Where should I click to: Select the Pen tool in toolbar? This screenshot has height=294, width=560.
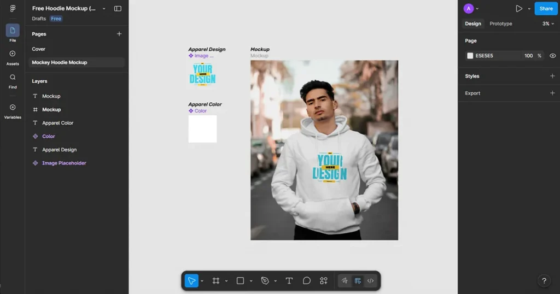tap(265, 281)
